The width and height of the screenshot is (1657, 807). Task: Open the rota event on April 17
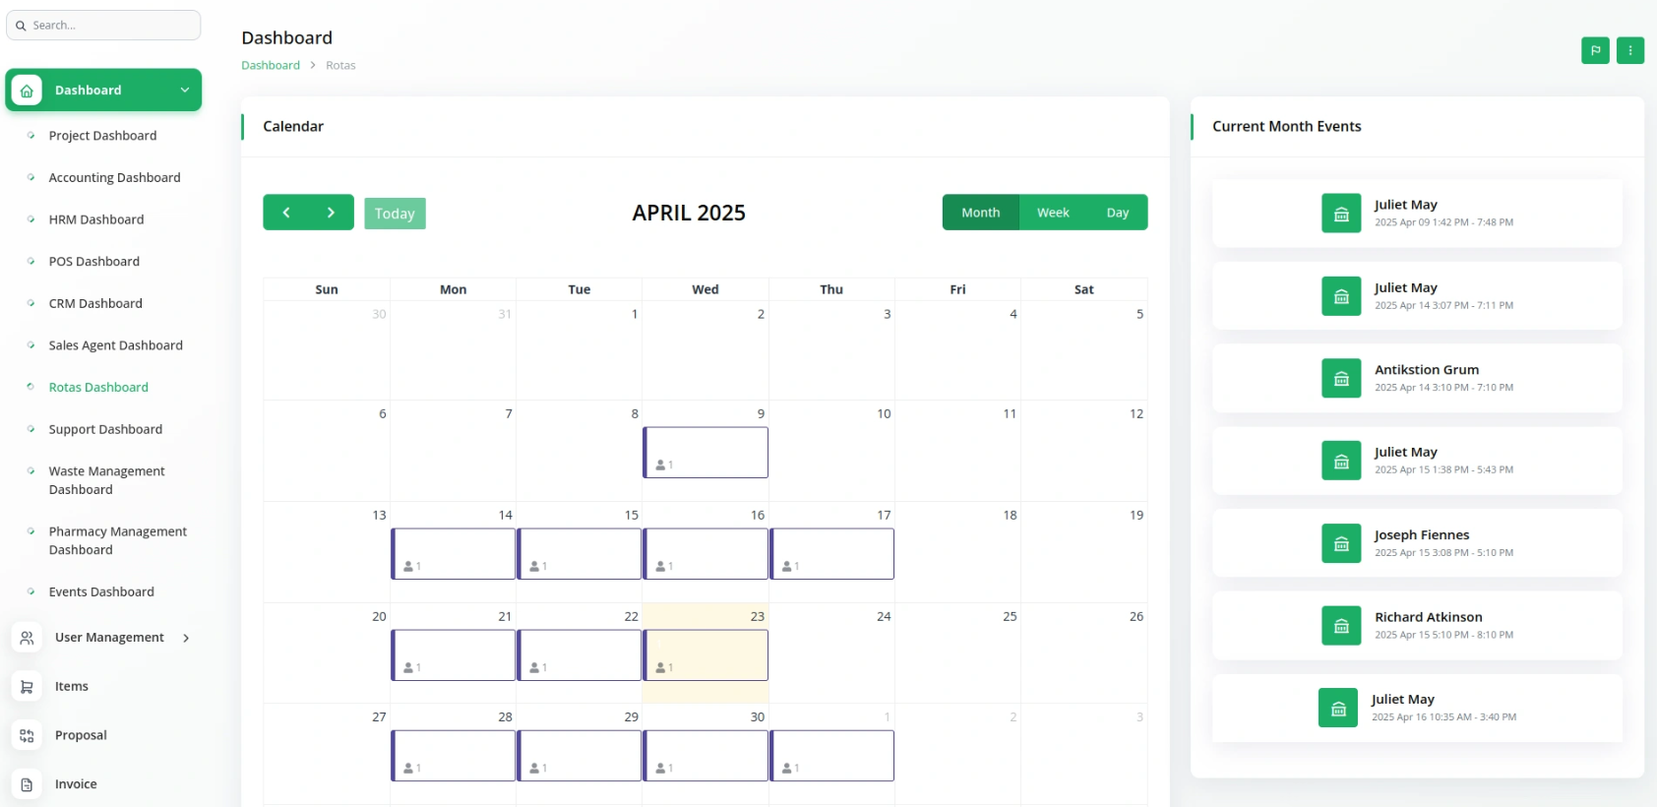[x=832, y=554]
